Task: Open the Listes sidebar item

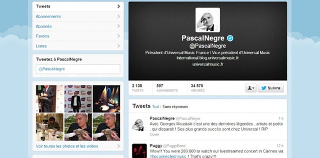Action: 78,46
